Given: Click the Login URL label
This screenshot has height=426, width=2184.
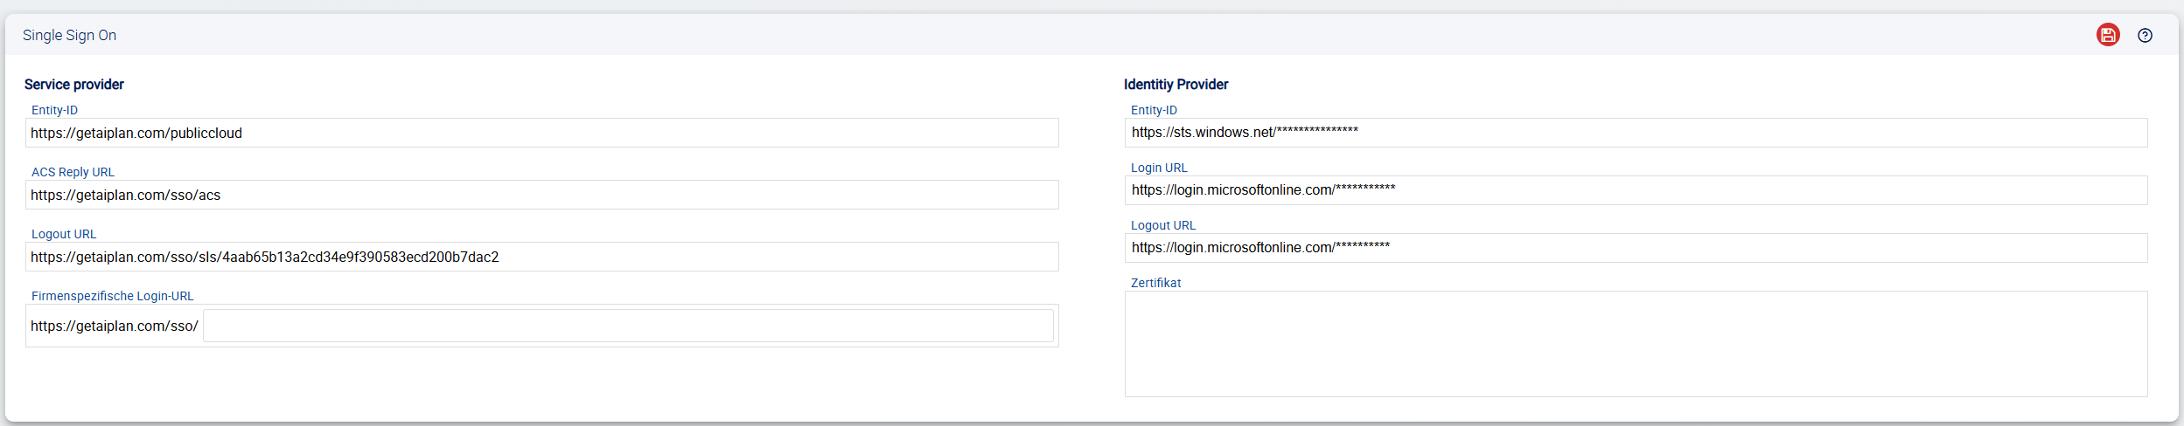Looking at the screenshot, I should click(1159, 168).
